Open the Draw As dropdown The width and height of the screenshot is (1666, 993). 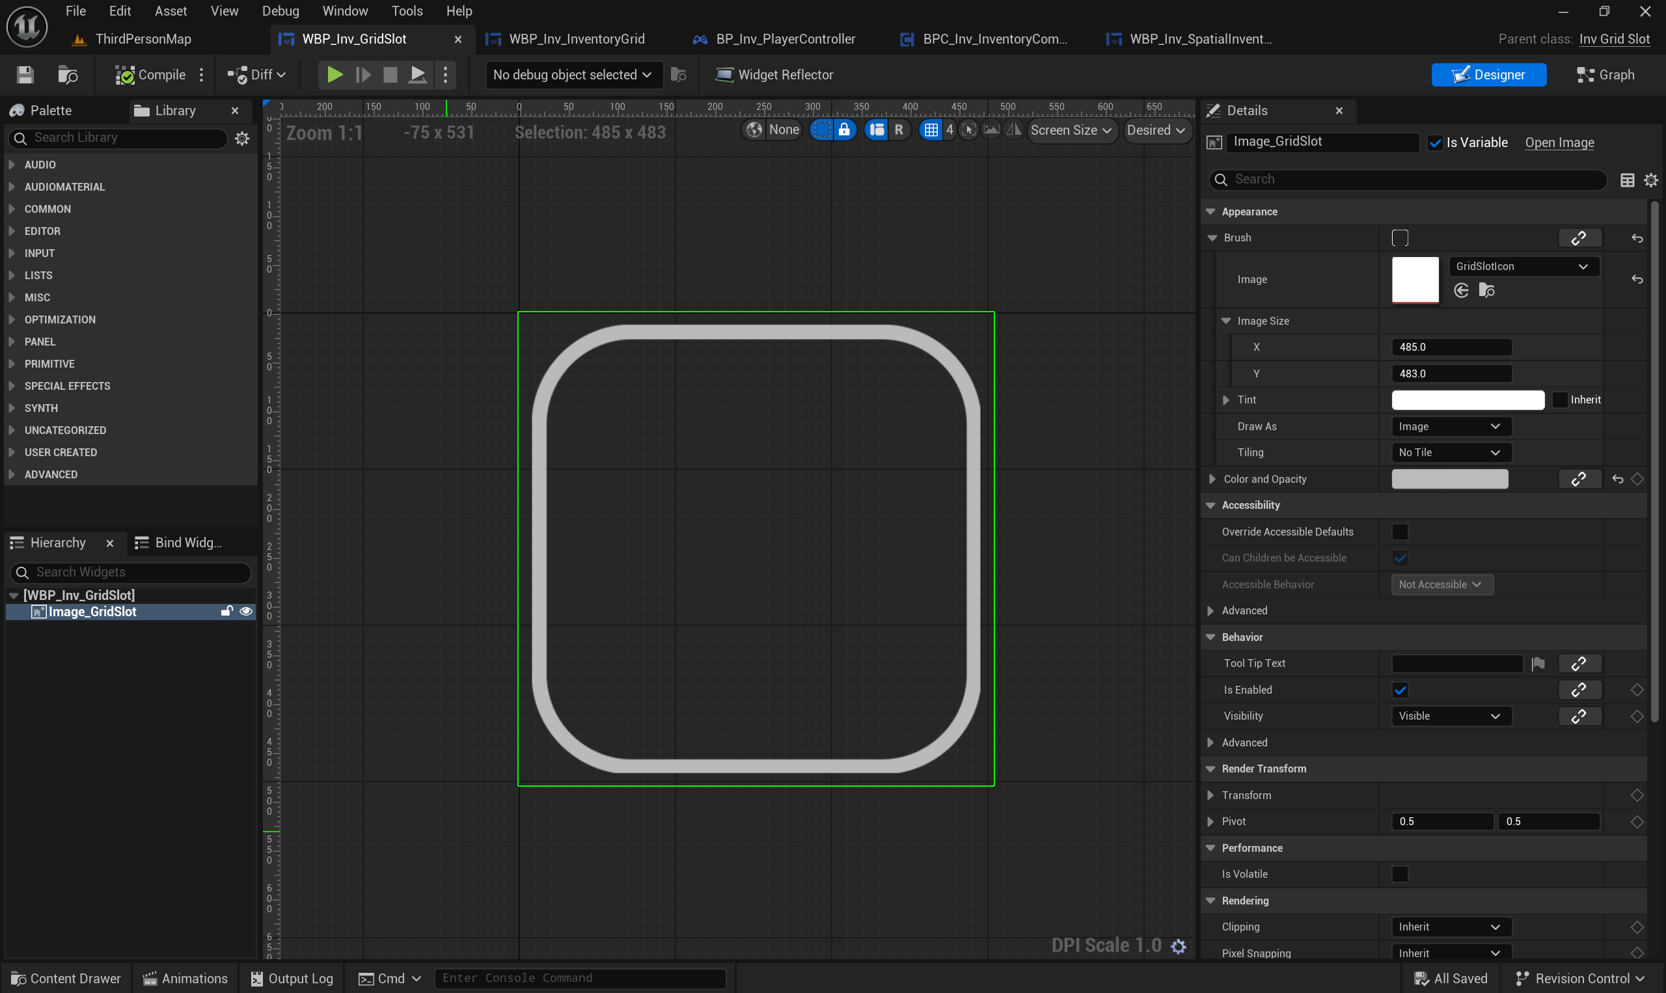(1449, 427)
